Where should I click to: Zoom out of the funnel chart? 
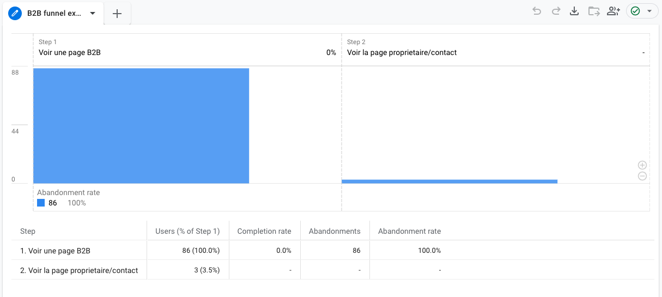[642, 176]
